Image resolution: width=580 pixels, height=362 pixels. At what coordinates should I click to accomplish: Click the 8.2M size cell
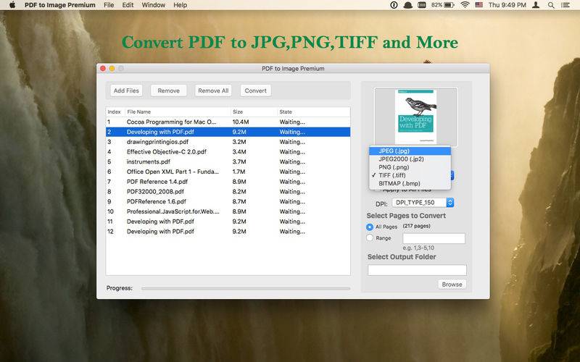point(239,192)
